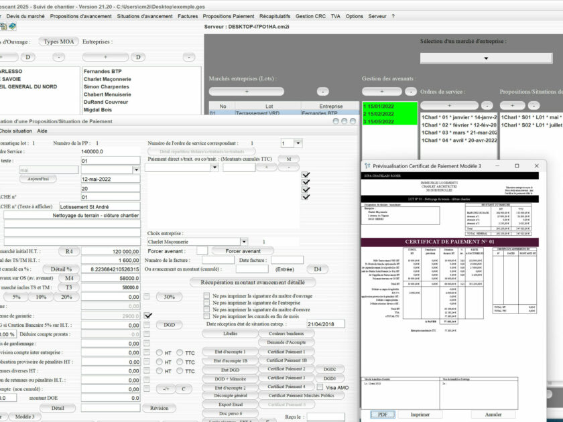Click the M4 button
The image size is (563, 422).
coord(69,278)
